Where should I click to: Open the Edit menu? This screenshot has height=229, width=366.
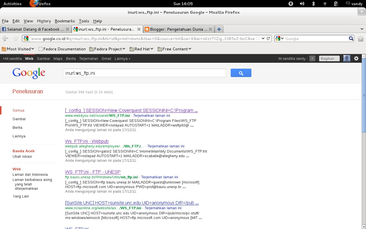[x=16, y=21]
